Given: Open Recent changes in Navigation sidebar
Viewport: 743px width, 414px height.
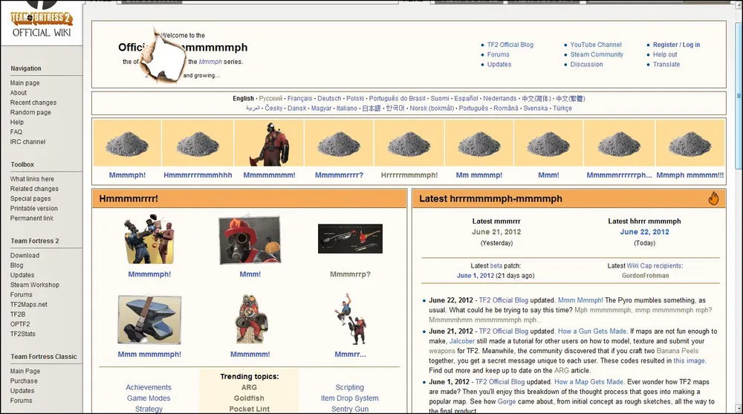Looking at the screenshot, I should (33, 103).
